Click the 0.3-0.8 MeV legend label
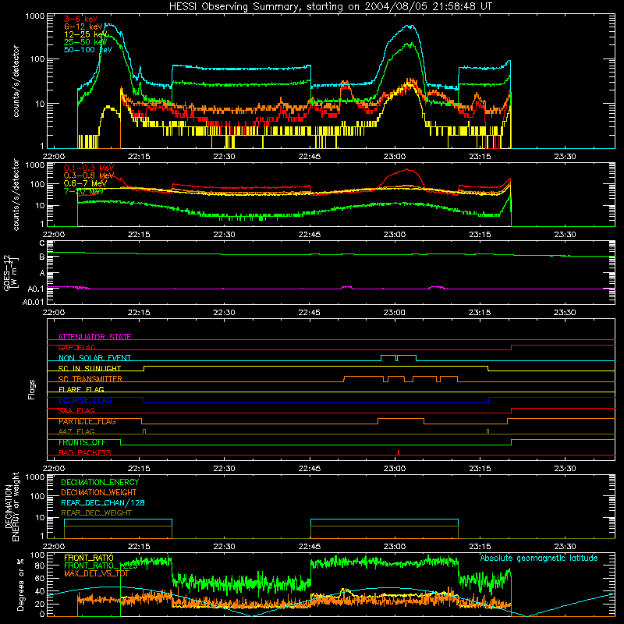 click(x=89, y=175)
